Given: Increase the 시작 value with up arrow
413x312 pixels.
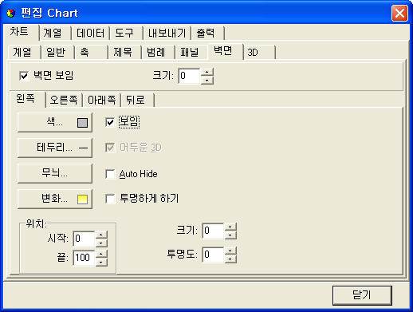Looking at the screenshot, I should click(101, 235).
